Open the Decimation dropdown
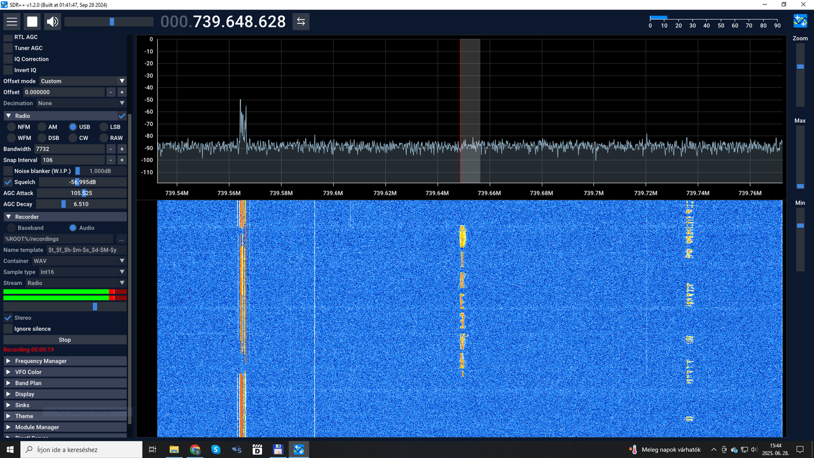 (x=81, y=103)
